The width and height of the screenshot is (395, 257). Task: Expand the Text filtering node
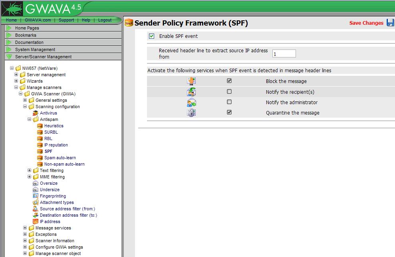30,170
